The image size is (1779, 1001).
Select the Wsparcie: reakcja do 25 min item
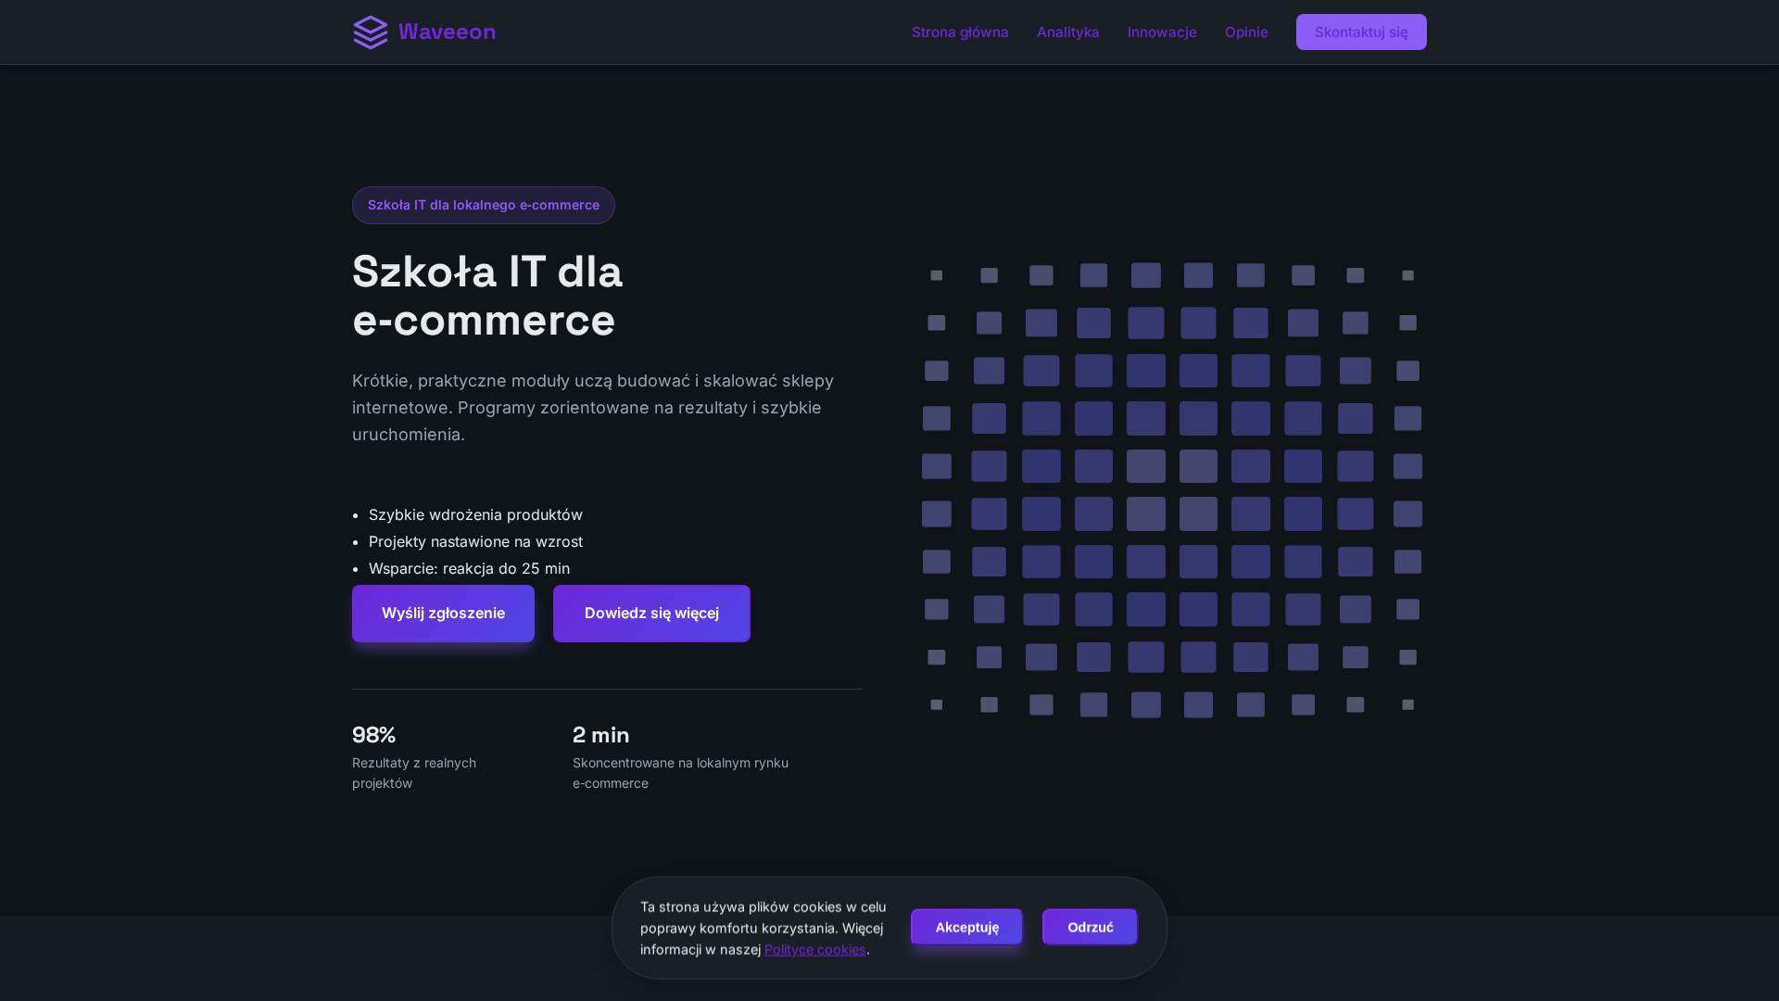469,568
